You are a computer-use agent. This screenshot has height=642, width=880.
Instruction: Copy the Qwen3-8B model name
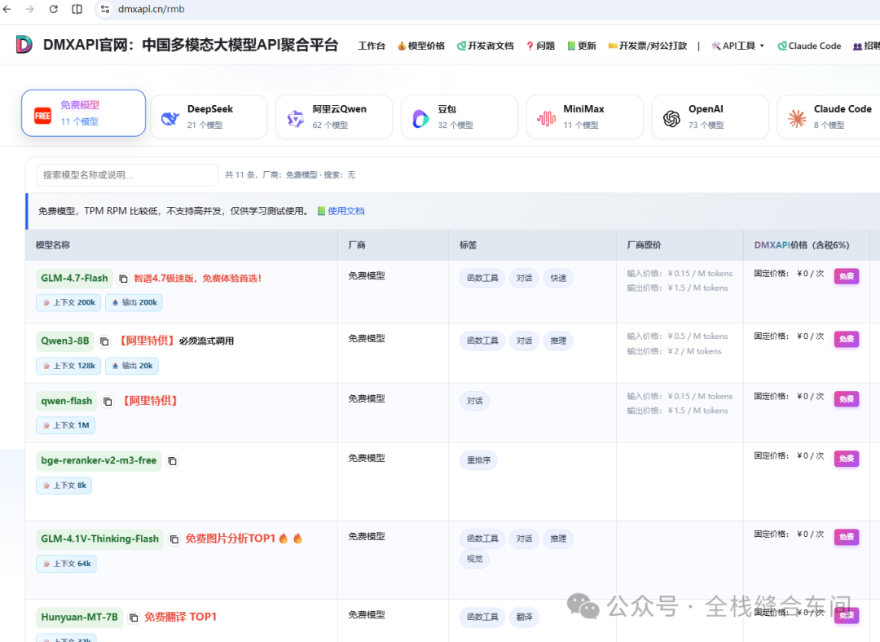[x=104, y=341]
